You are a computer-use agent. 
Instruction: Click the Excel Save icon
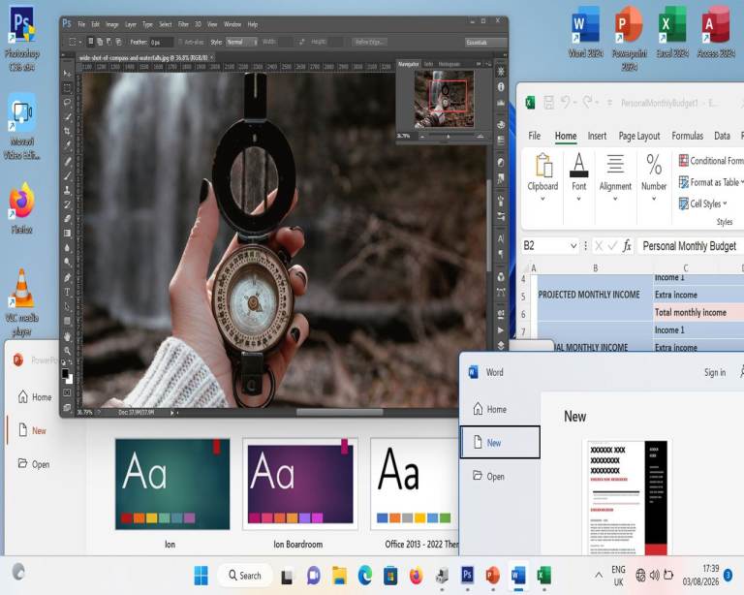[x=549, y=103]
